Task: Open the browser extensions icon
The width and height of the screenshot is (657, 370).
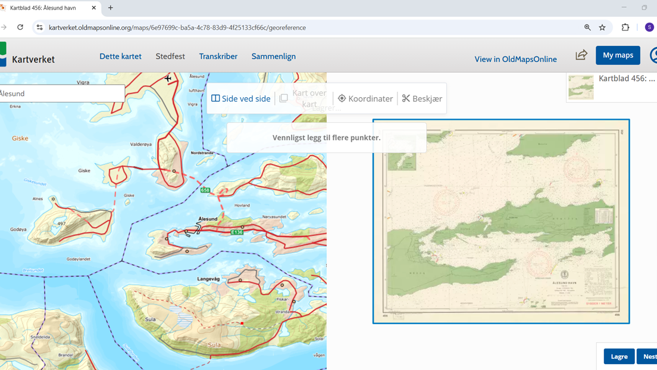Action: coord(625,27)
